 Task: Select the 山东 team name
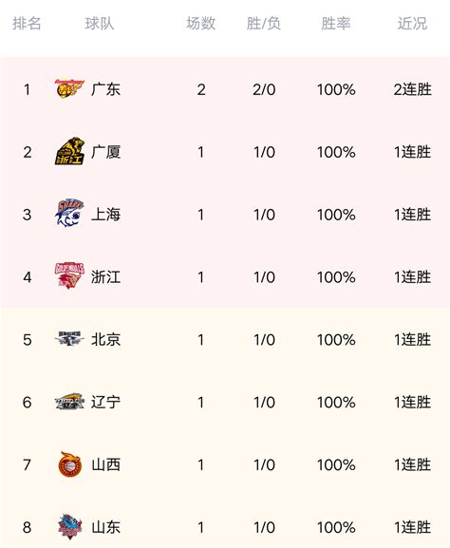point(106,527)
